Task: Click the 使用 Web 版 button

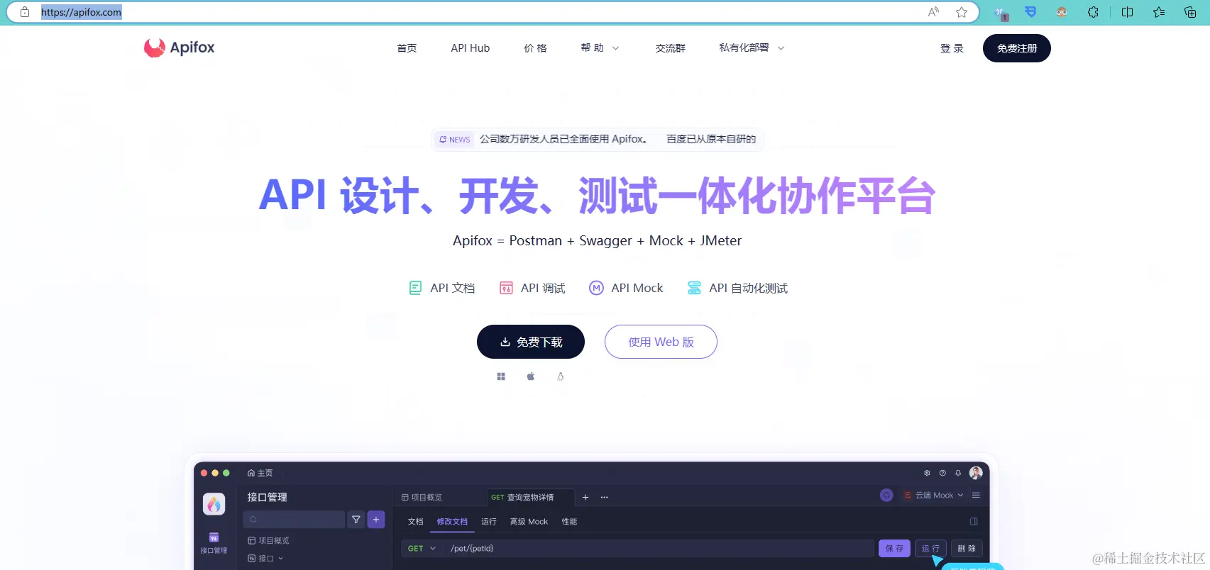Action: click(661, 342)
